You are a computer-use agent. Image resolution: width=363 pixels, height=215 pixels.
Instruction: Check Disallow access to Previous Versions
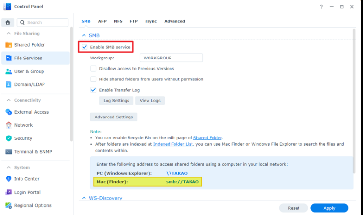(x=93, y=69)
